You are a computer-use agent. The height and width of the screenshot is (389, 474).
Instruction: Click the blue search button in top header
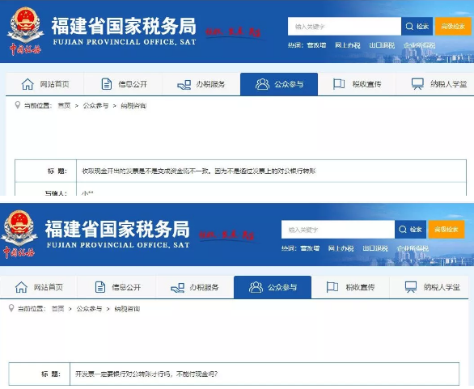coord(417,27)
